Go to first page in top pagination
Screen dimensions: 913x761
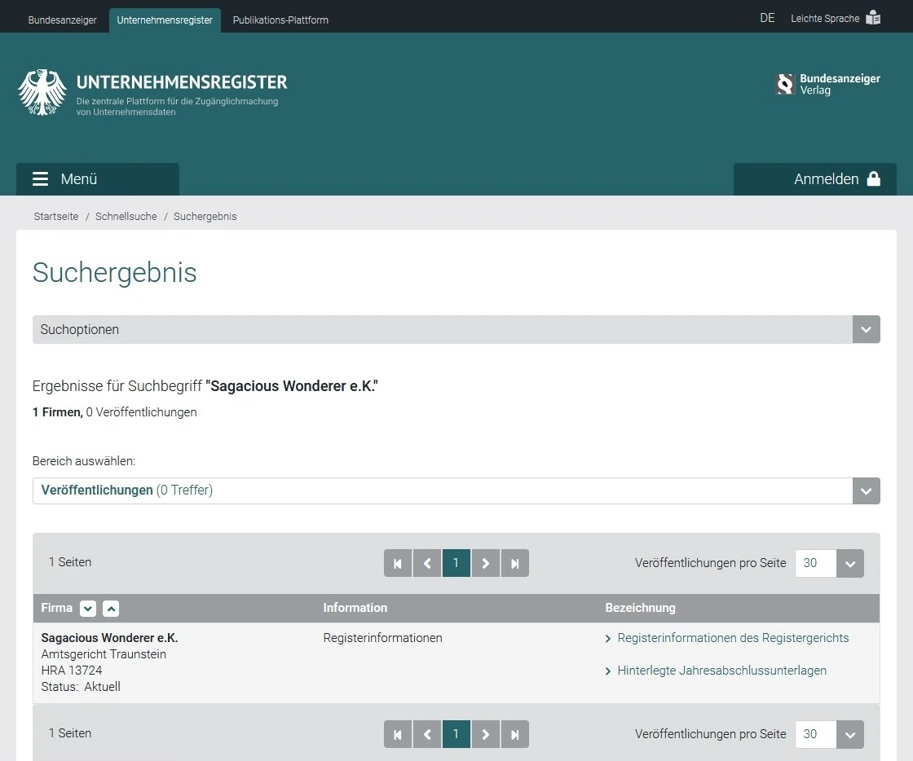(398, 563)
